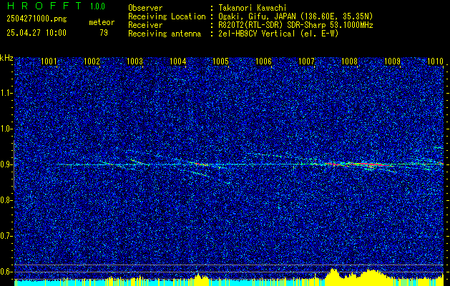
Task: Click the 1.1 kHz frequency tick label
Action: tap(5, 93)
